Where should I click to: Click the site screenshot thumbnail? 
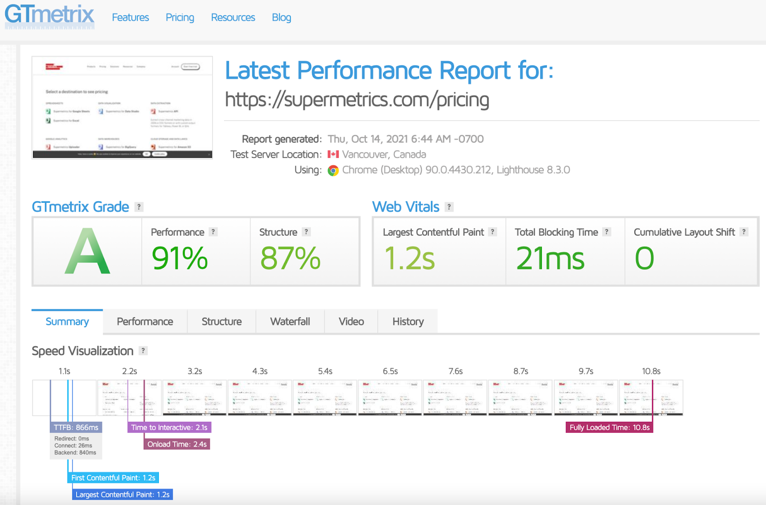tap(122, 108)
